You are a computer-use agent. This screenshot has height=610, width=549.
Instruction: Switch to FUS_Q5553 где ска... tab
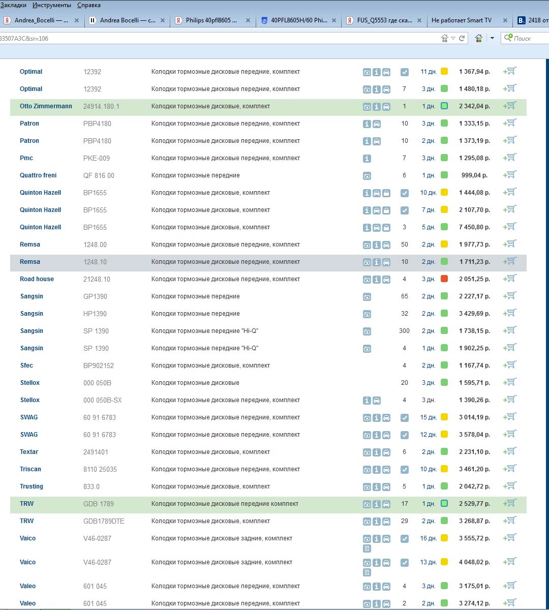pyautogui.click(x=383, y=20)
